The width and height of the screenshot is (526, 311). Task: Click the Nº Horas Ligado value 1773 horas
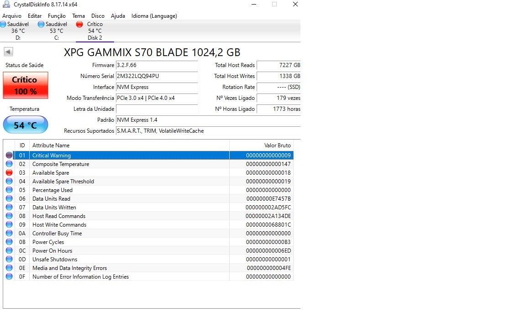pos(279,109)
